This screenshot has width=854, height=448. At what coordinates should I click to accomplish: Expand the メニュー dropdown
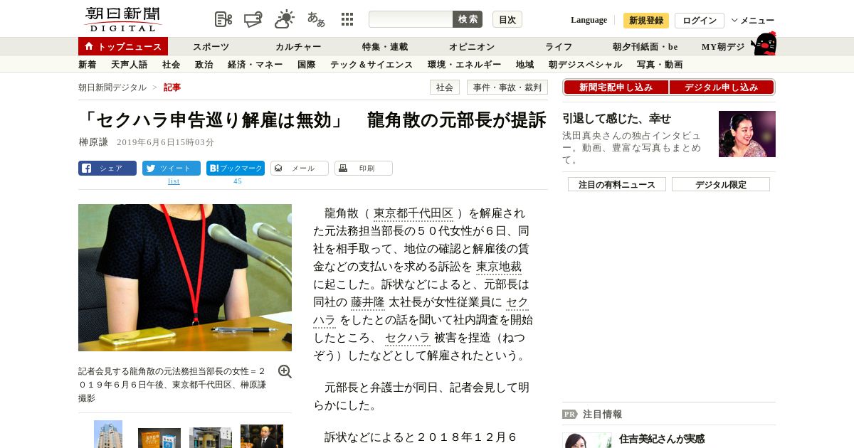(753, 21)
